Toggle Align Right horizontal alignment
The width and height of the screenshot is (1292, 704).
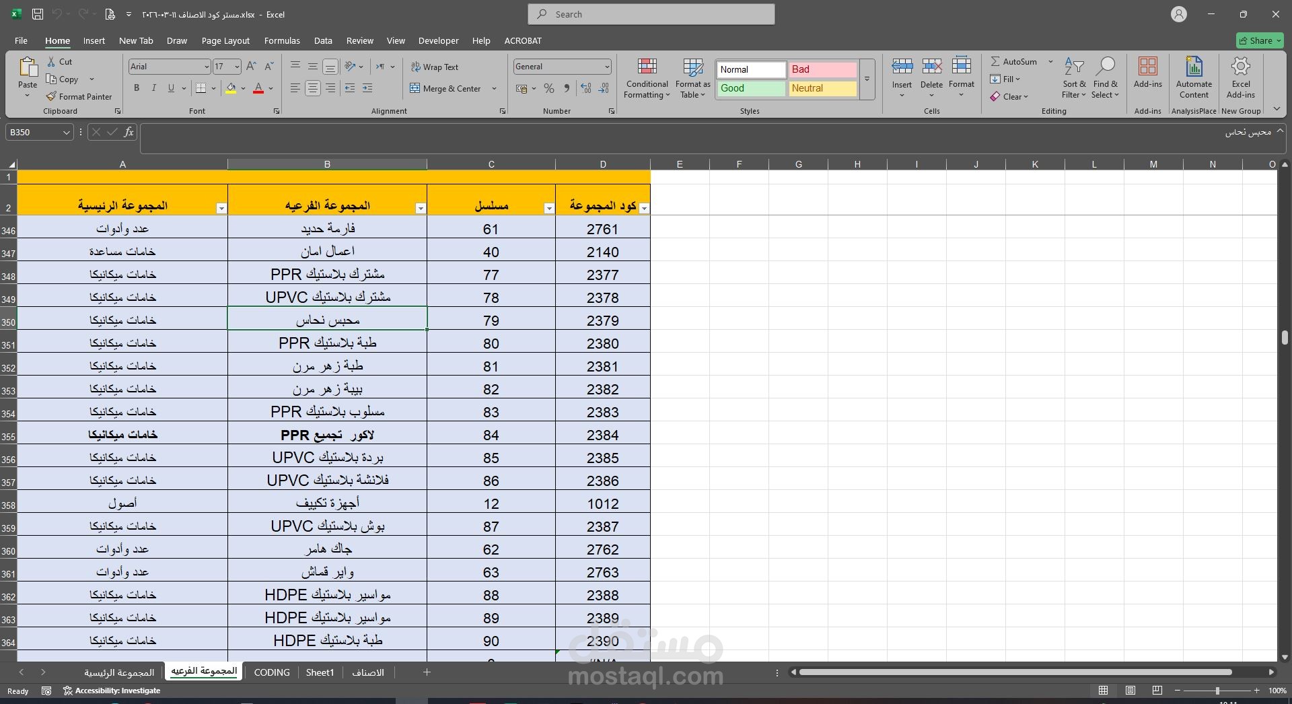click(330, 88)
